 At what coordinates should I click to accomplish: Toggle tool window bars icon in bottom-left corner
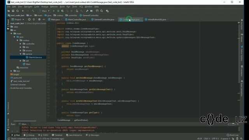[9, 138]
